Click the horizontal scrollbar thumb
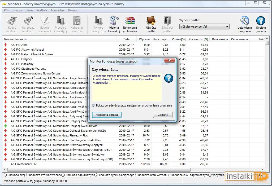Image resolution: width=272 pixels, height=186 pixels. [x=99, y=170]
